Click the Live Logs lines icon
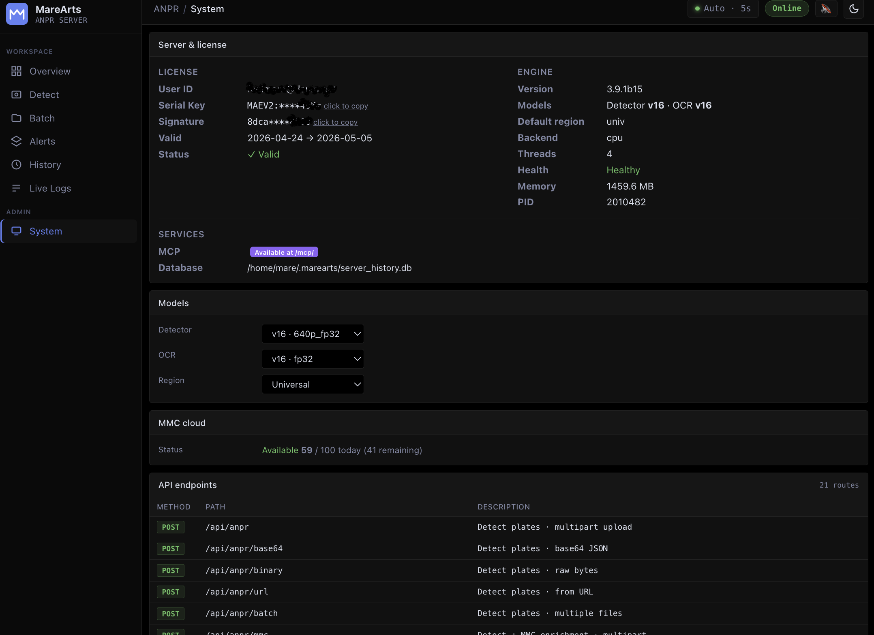The width and height of the screenshot is (874, 635). (16, 188)
